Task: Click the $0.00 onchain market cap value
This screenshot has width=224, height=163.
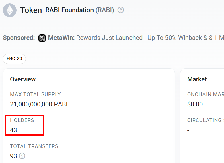Action: pos(195,104)
